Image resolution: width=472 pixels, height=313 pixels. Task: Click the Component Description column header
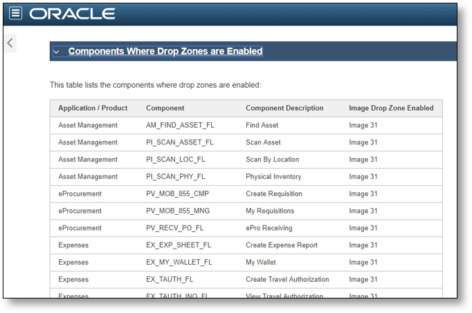pos(284,108)
